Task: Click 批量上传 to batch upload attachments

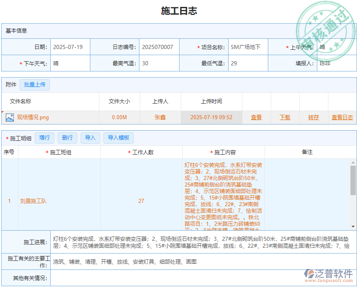Action: (x=35, y=85)
